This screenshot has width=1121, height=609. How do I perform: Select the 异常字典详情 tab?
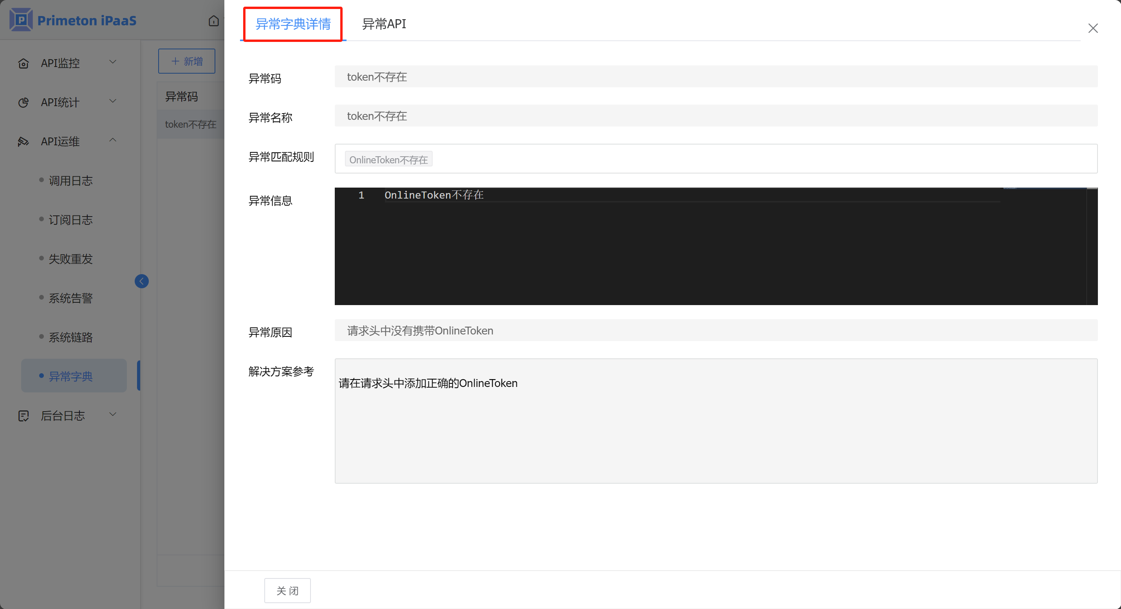tap(293, 24)
